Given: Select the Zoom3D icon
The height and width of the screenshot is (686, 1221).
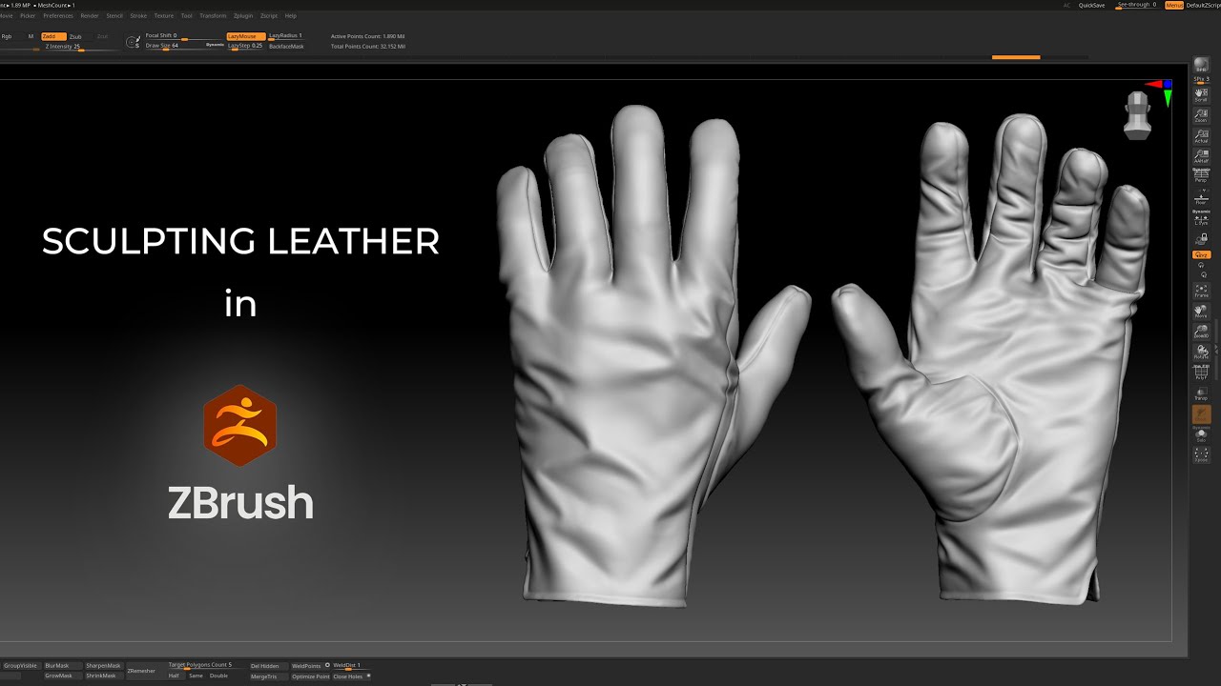Looking at the screenshot, I should pyautogui.click(x=1201, y=332).
